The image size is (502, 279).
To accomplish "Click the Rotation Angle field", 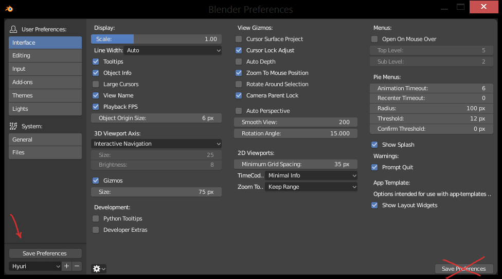I will coord(296,133).
